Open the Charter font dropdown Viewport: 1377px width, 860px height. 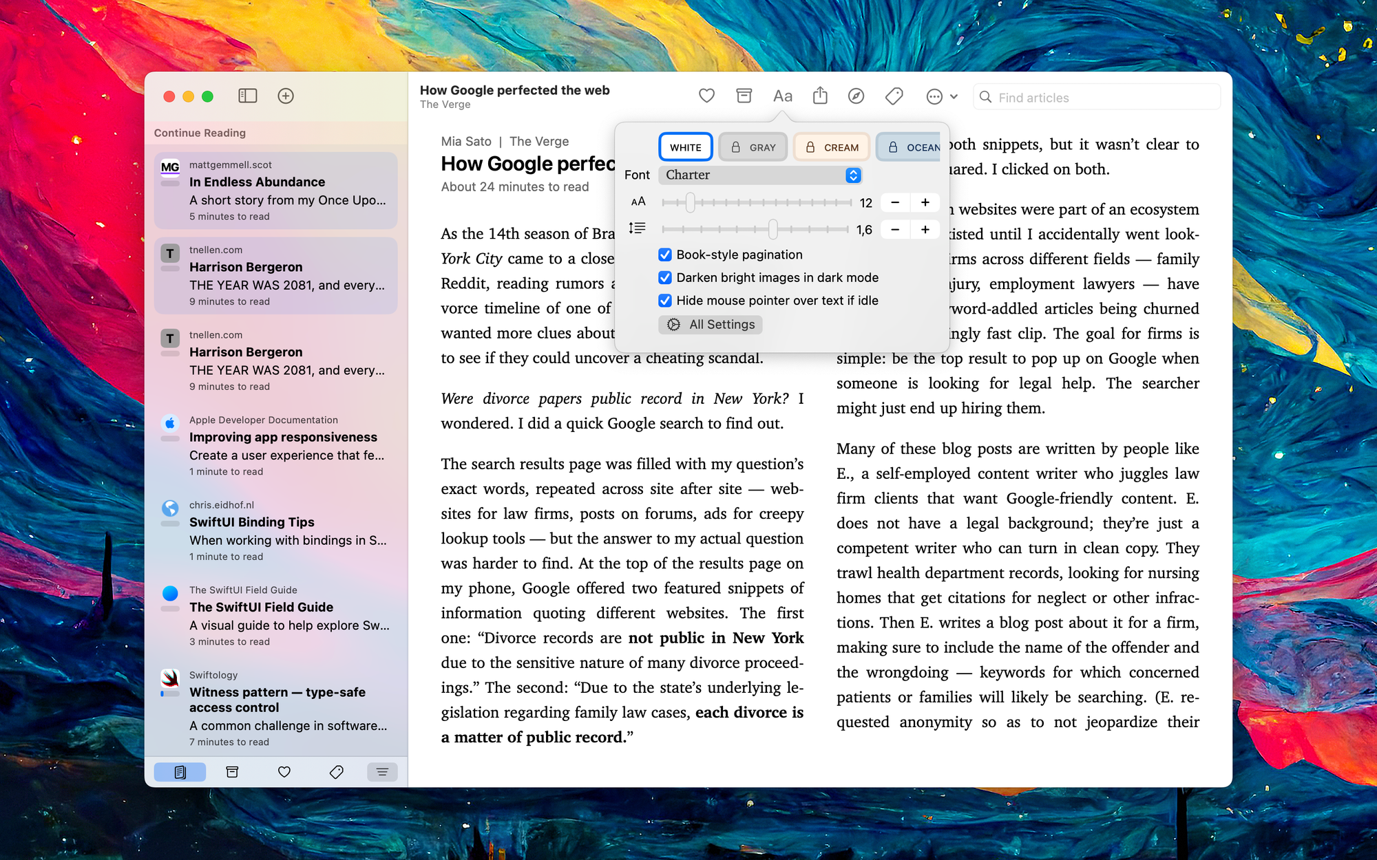click(x=760, y=175)
